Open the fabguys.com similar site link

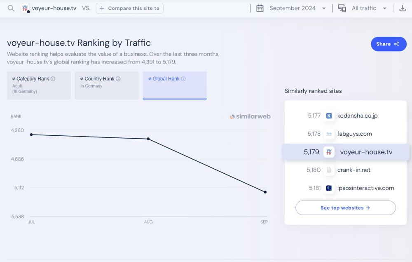tap(354, 134)
